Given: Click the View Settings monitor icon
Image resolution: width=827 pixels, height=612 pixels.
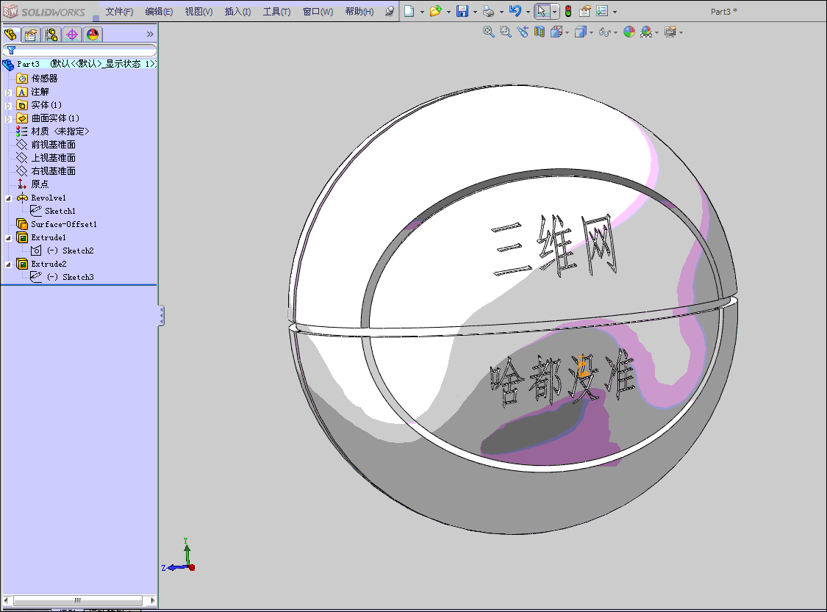Looking at the screenshot, I should (x=670, y=32).
